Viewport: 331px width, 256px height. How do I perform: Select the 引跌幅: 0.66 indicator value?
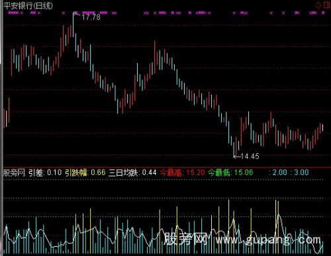click(x=85, y=172)
